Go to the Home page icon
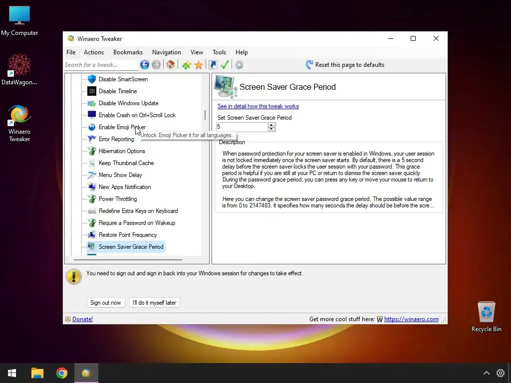Viewport: 511px width, 383px height. pos(171,64)
